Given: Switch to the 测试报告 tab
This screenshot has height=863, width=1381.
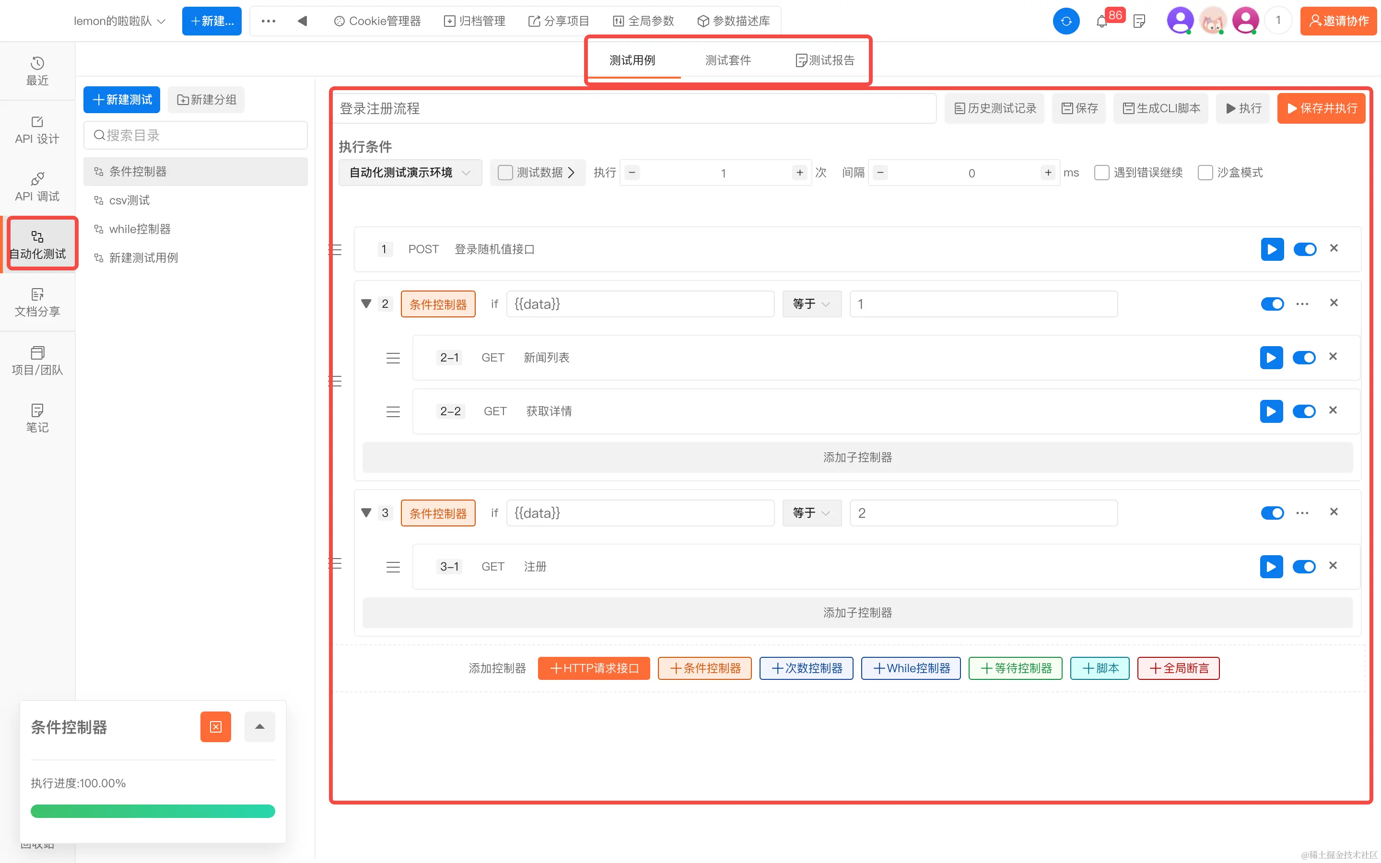Looking at the screenshot, I should 825,60.
